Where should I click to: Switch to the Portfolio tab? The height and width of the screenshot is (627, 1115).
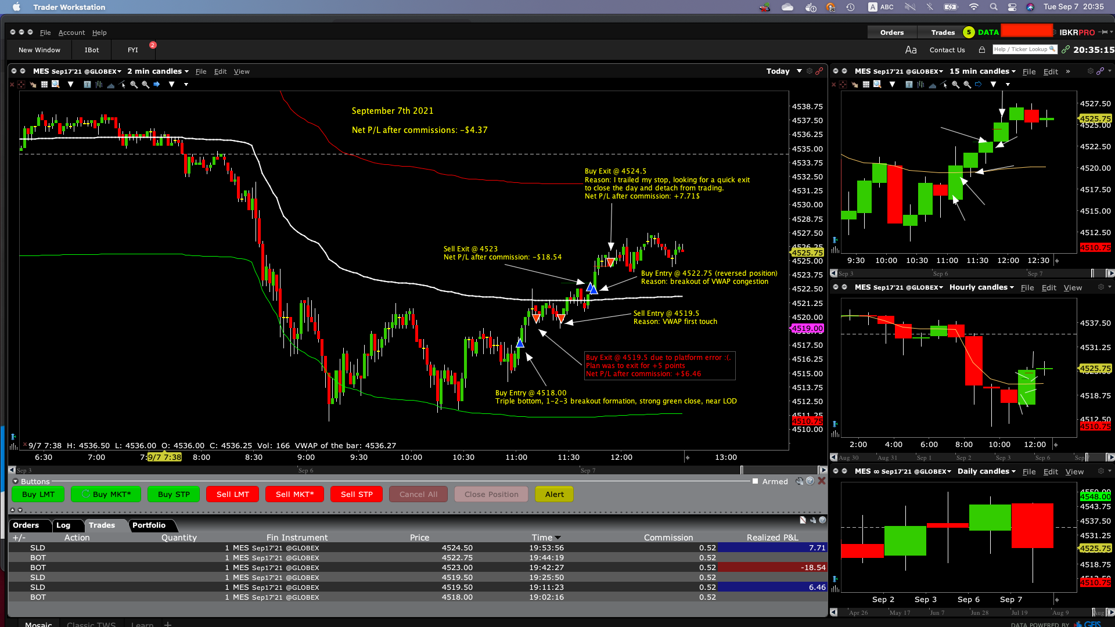[149, 525]
